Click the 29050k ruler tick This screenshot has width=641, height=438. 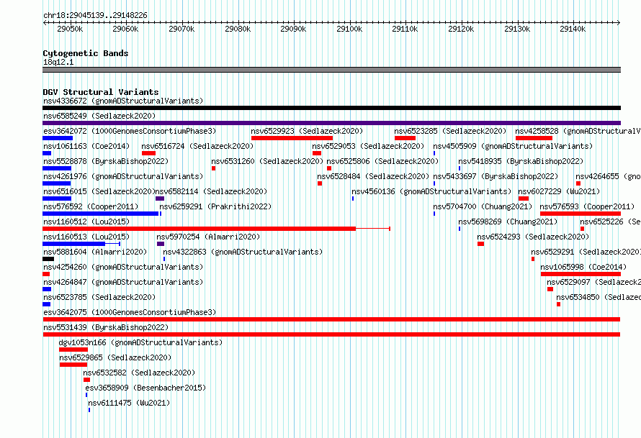[70, 29]
